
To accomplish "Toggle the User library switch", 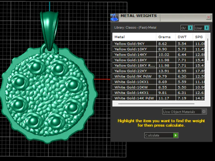I will point(202,28).
